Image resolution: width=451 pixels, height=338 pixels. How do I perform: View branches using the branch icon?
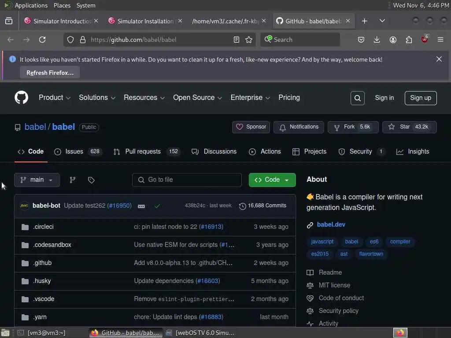(73, 180)
